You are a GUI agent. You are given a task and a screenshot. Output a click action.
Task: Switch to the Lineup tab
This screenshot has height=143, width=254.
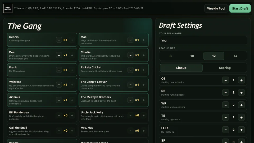point(181,68)
